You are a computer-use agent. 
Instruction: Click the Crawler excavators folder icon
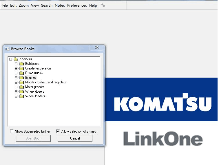tap(21, 68)
